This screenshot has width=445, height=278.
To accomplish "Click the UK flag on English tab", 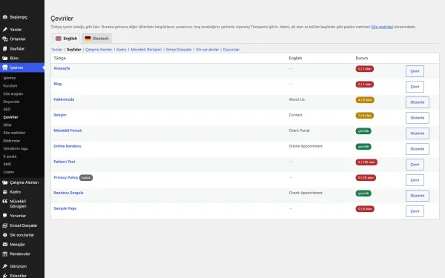I will tap(59, 39).
